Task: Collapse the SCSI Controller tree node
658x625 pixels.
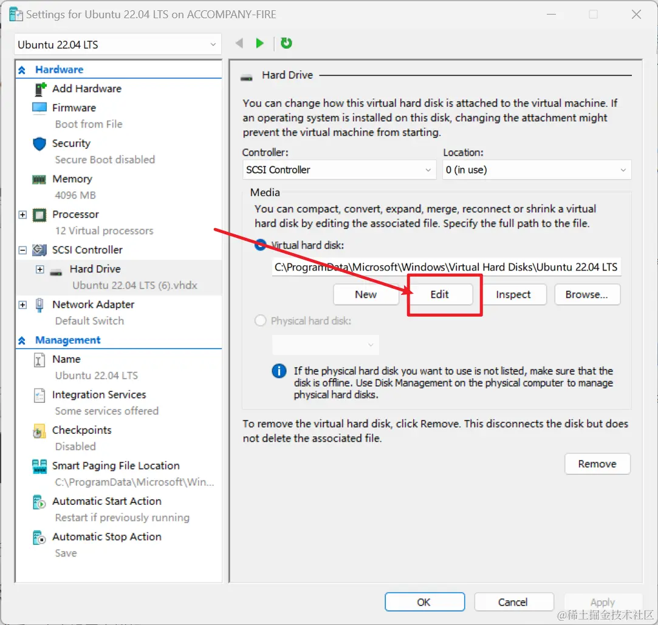Action: coord(22,250)
